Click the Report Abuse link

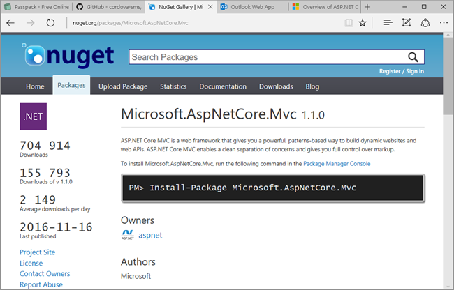41,284
